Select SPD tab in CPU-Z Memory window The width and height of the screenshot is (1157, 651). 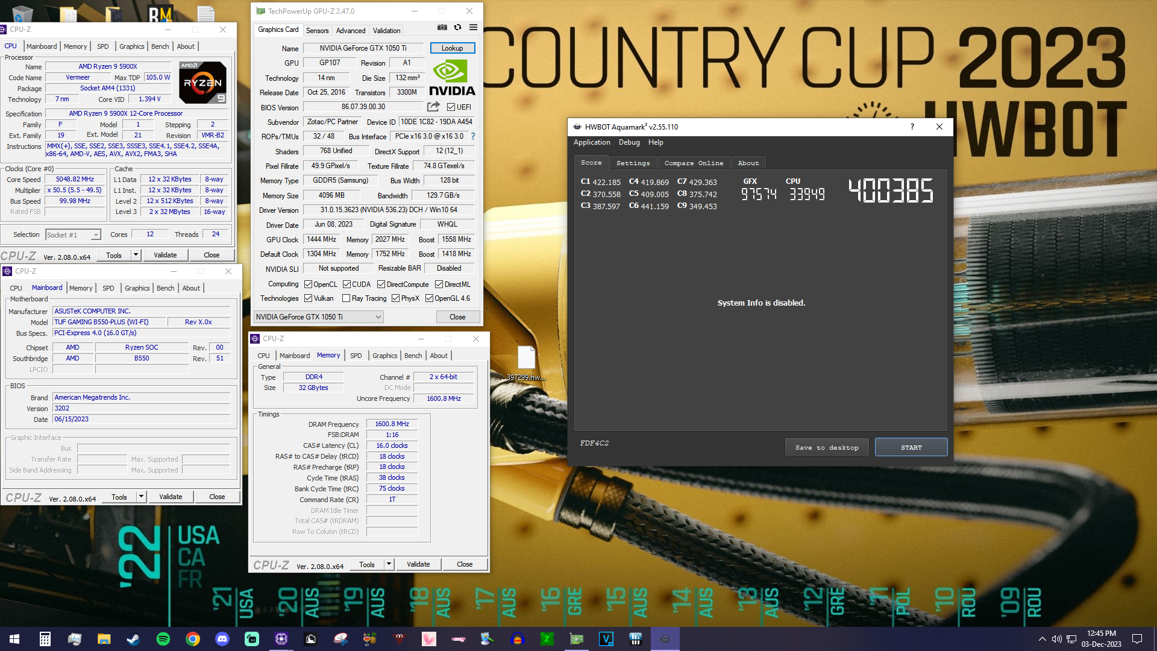coord(356,356)
